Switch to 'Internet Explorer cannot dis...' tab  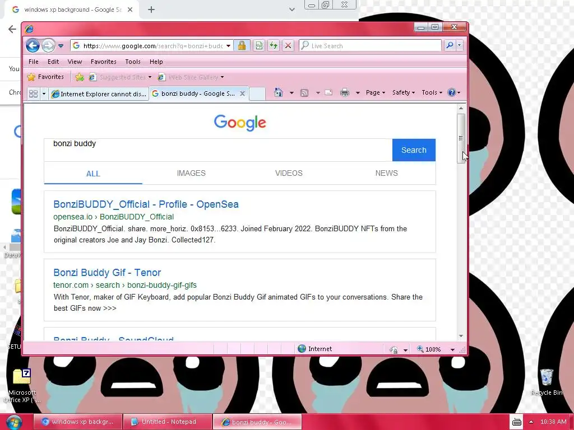tap(99, 94)
